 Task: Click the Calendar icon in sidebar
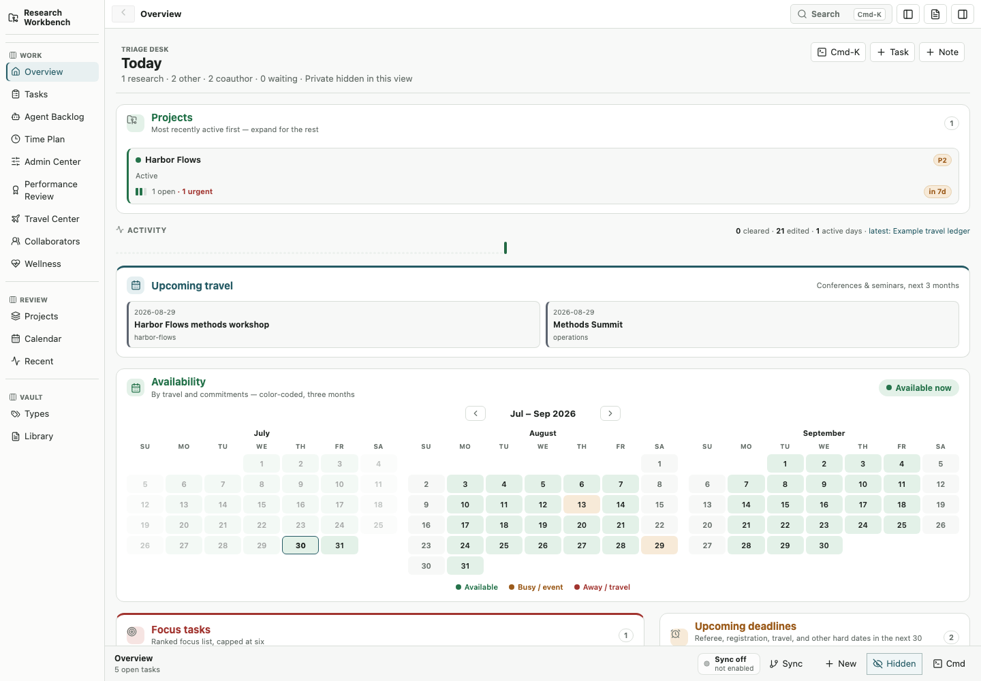tap(16, 338)
